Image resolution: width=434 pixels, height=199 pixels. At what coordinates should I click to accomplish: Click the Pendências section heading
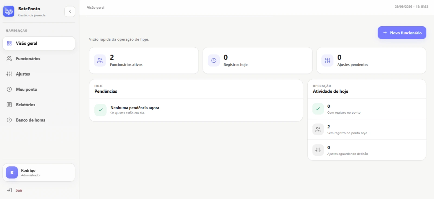pos(106,91)
